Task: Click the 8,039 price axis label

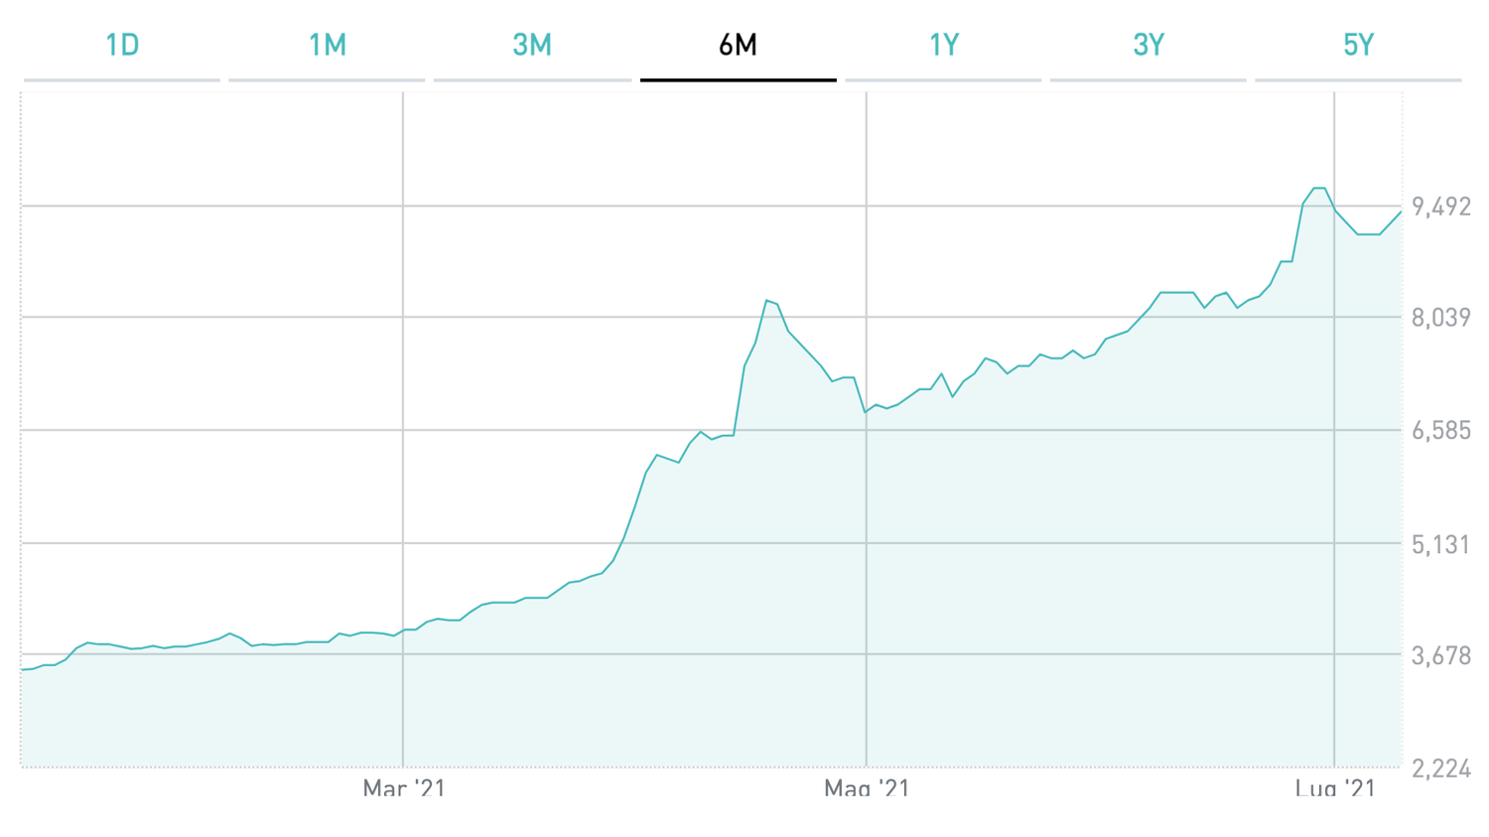Action: (1441, 318)
